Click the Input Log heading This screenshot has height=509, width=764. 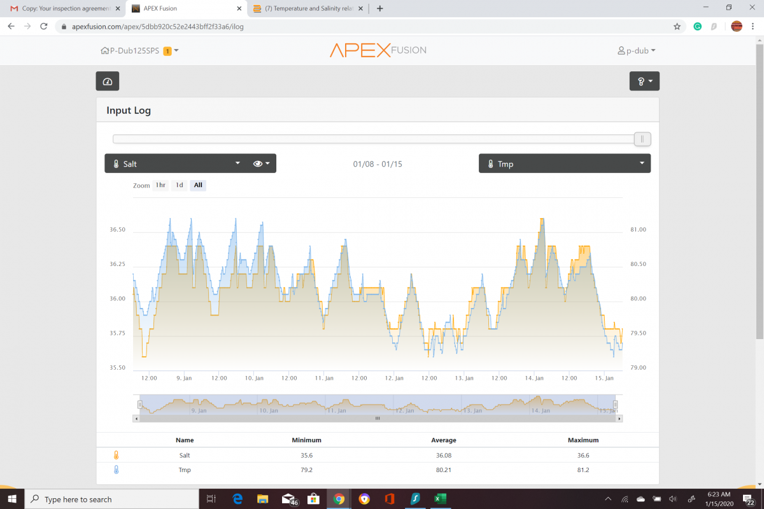pyautogui.click(x=129, y=111)
